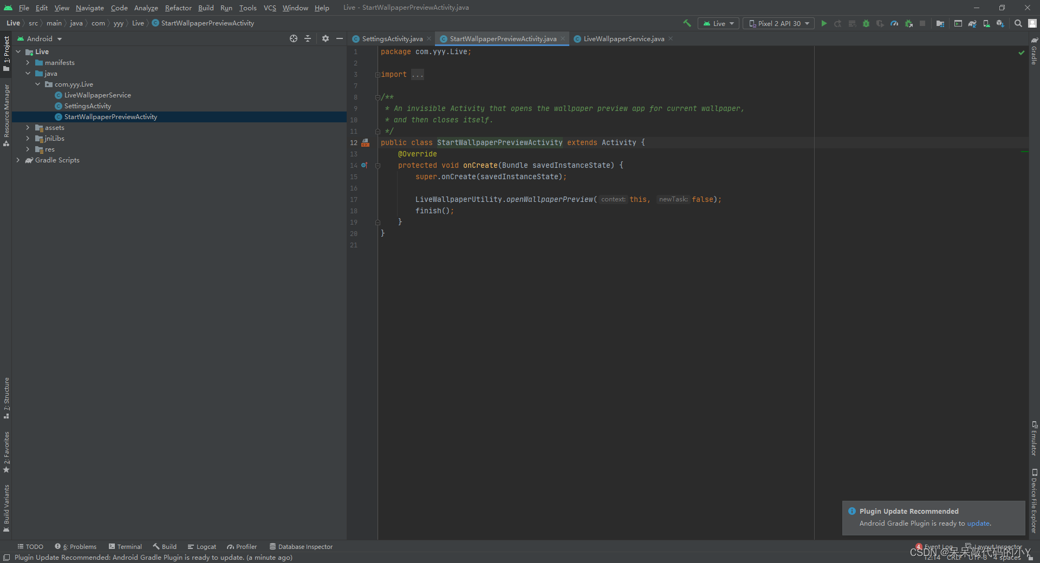This screenshot has width=1040, height=563.
Task: Click the green inspection checkmark in editor
Action: (1022, 53)
